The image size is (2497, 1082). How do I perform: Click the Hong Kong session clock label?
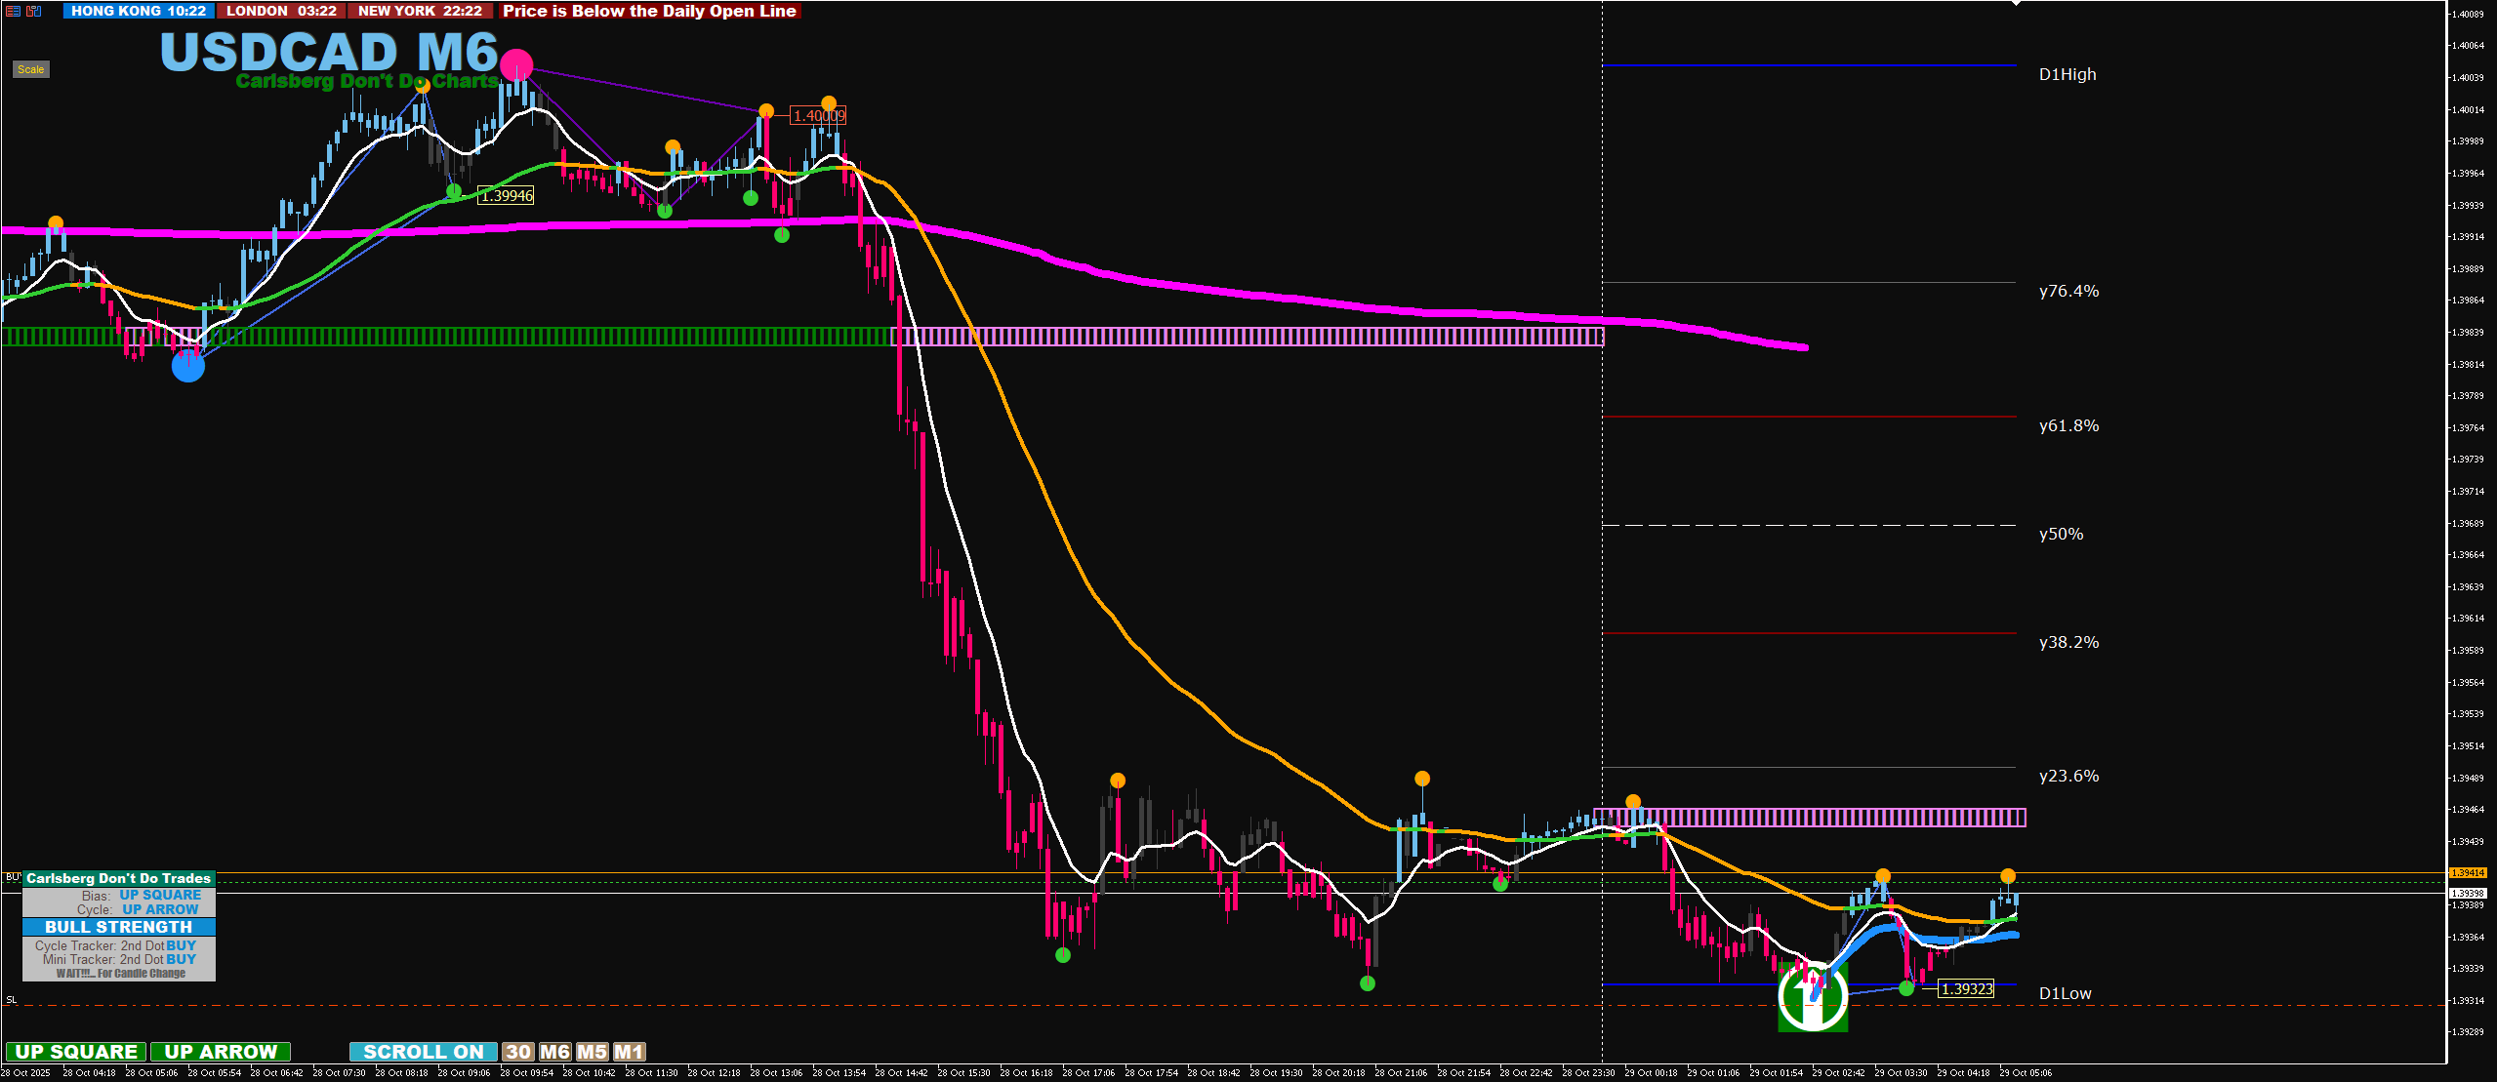(x=139, y=11)
